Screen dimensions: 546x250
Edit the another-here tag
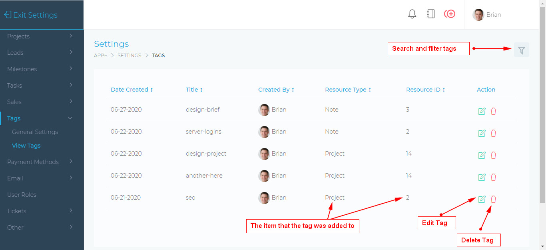coord(482,177)
